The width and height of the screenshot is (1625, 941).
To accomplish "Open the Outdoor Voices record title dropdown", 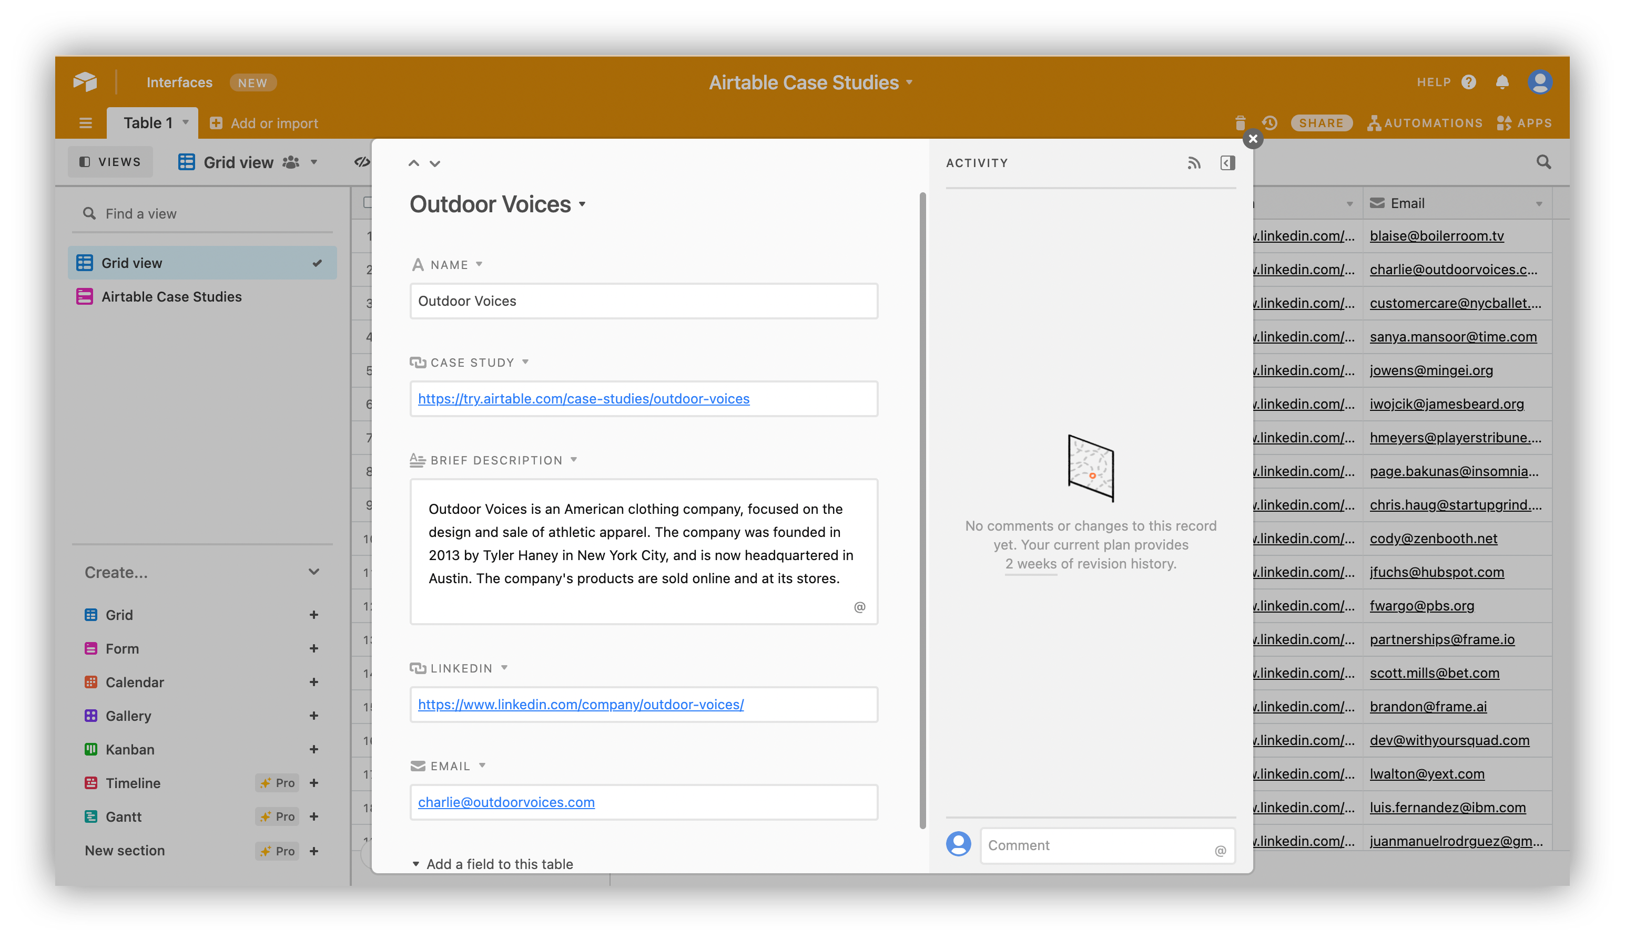I will (582, 204).
